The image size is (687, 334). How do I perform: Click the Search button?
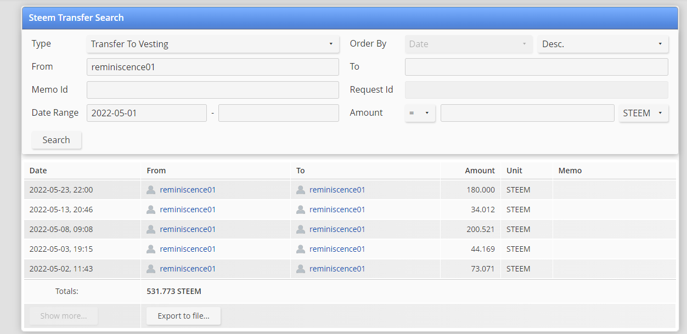pyautogui.click(x=57, y=140)
